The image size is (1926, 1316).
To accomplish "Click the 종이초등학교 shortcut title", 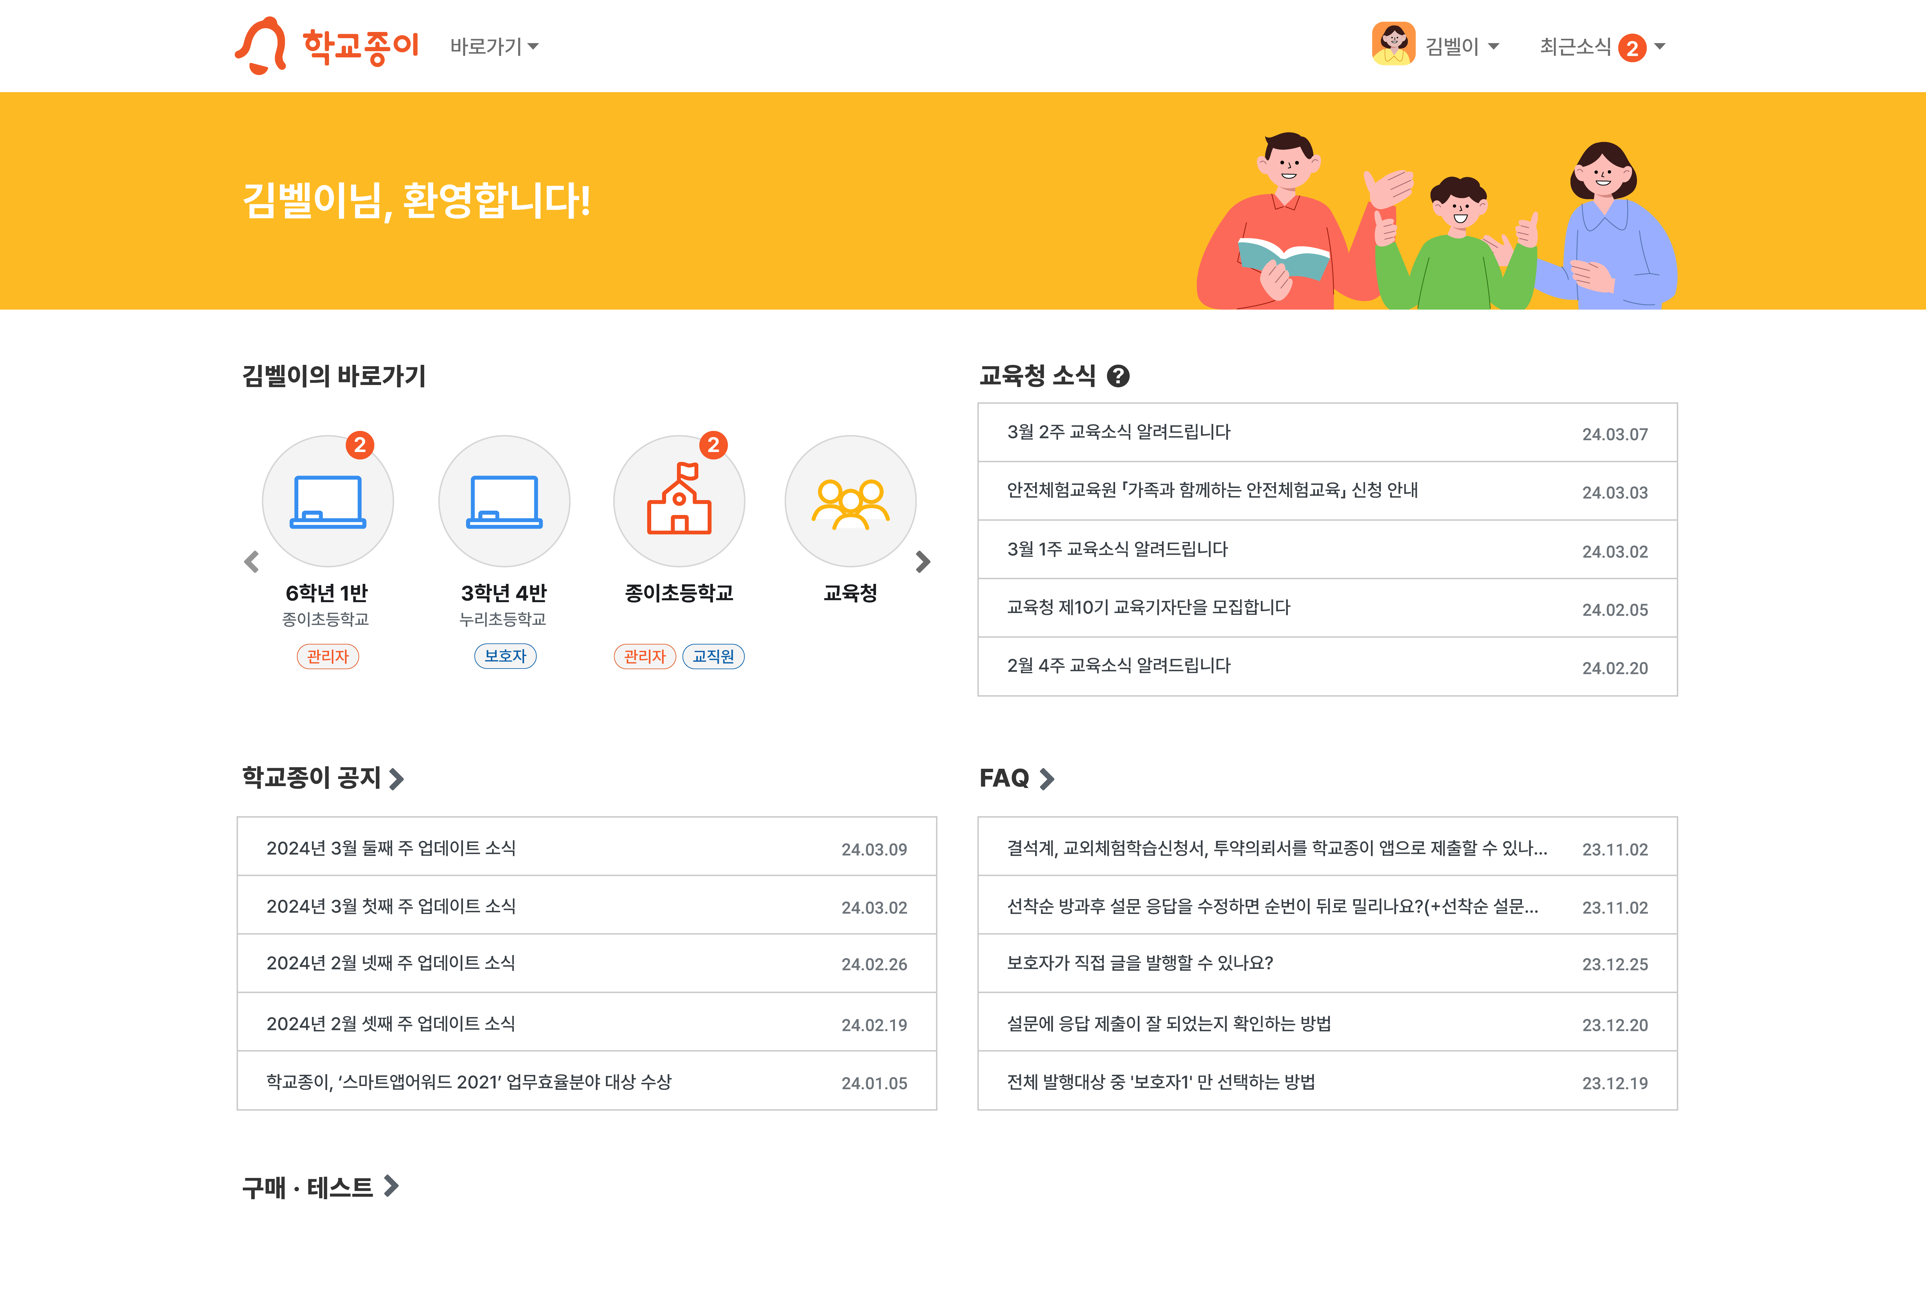I will 679,593.
